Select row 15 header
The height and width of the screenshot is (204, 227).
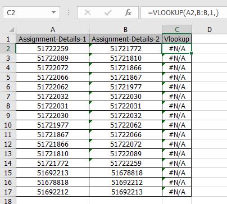click(8, 173)
